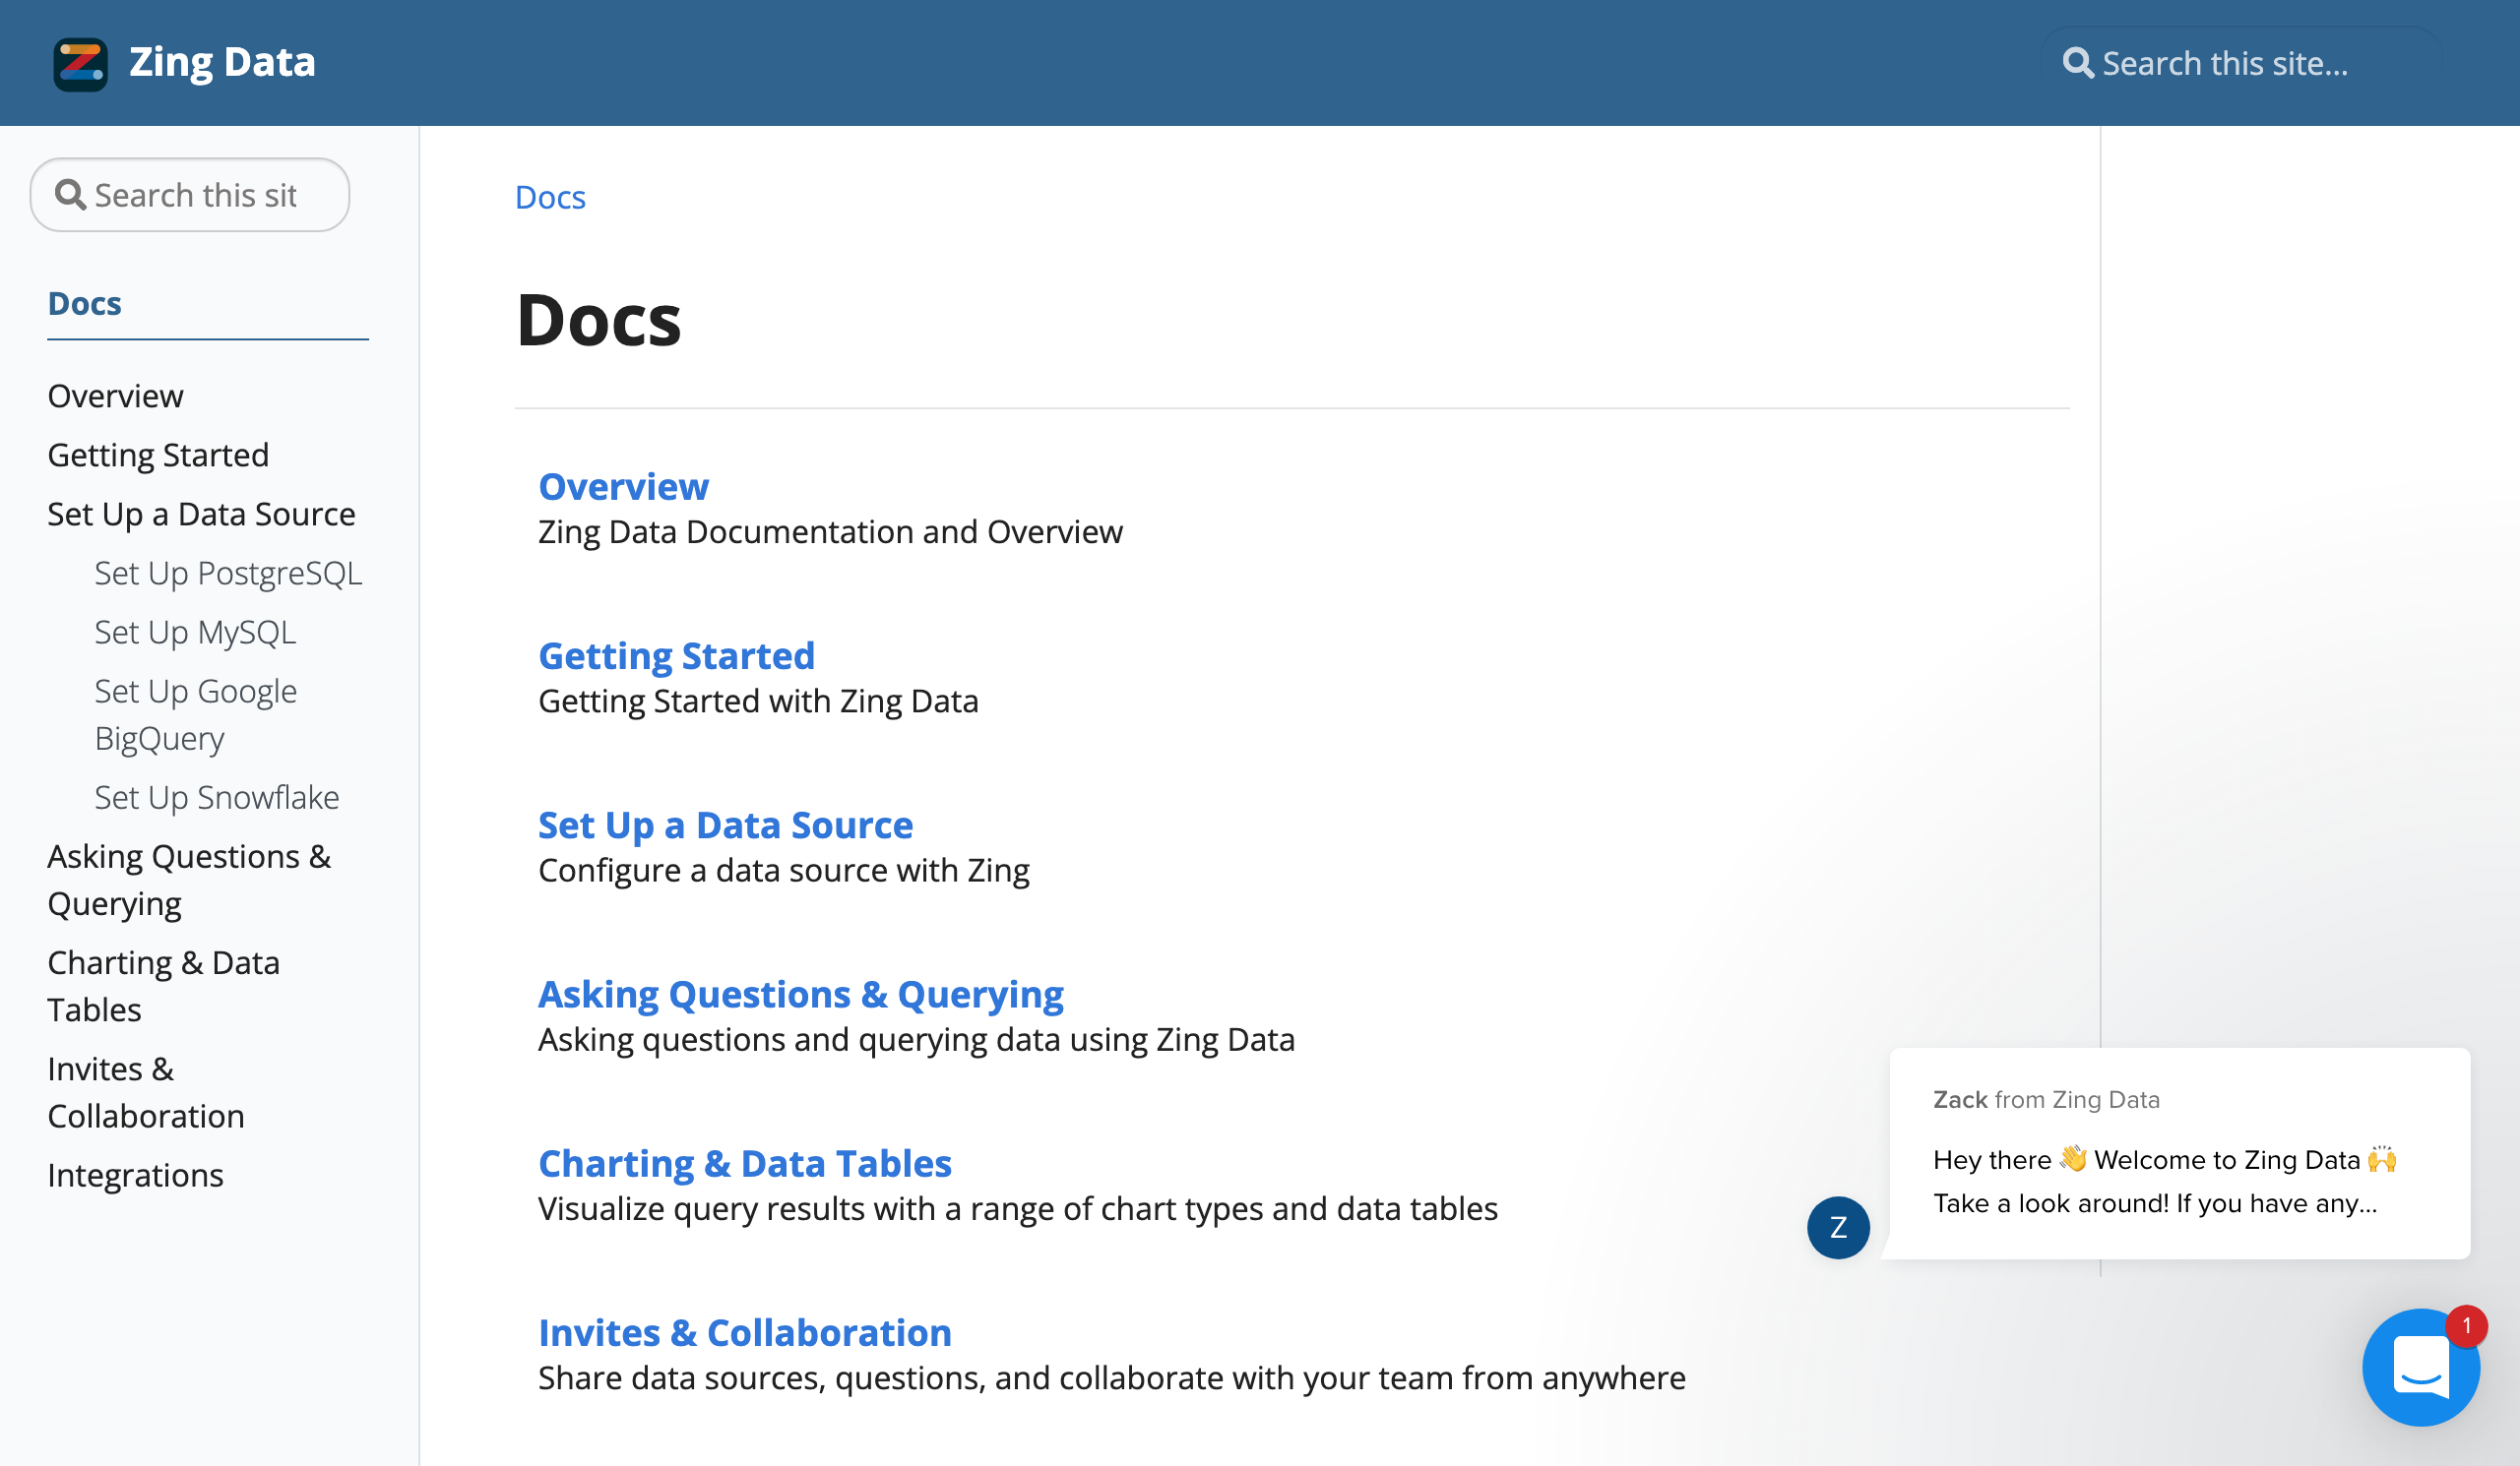Open Getting Started in the sidebar
The height and width of the screenshot is (1466, 2520).
[158, 455]
